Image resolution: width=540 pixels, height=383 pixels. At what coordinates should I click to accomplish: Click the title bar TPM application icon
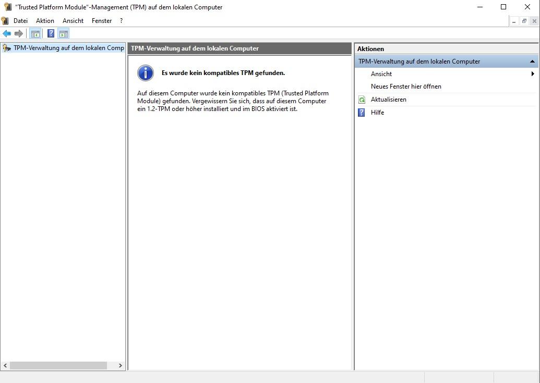coord(8,7)
